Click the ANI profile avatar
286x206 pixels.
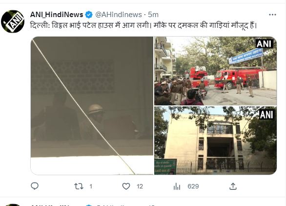13,21
